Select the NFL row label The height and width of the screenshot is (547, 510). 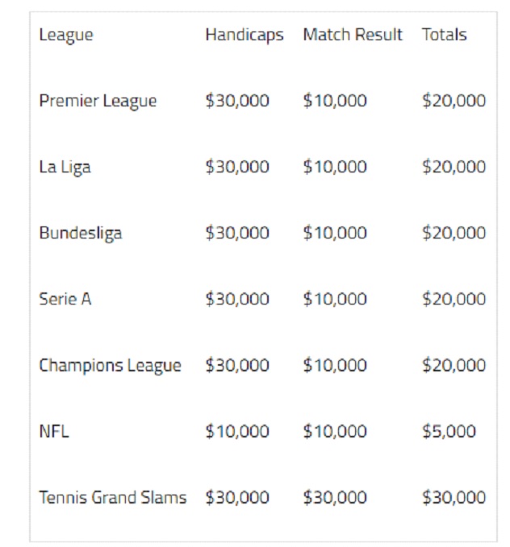pyautogui.click(x=54, y=432)
